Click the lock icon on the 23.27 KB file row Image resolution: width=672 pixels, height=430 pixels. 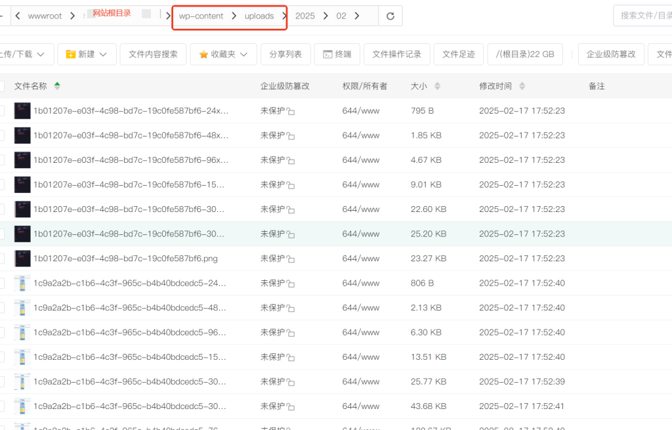(291, 259)
